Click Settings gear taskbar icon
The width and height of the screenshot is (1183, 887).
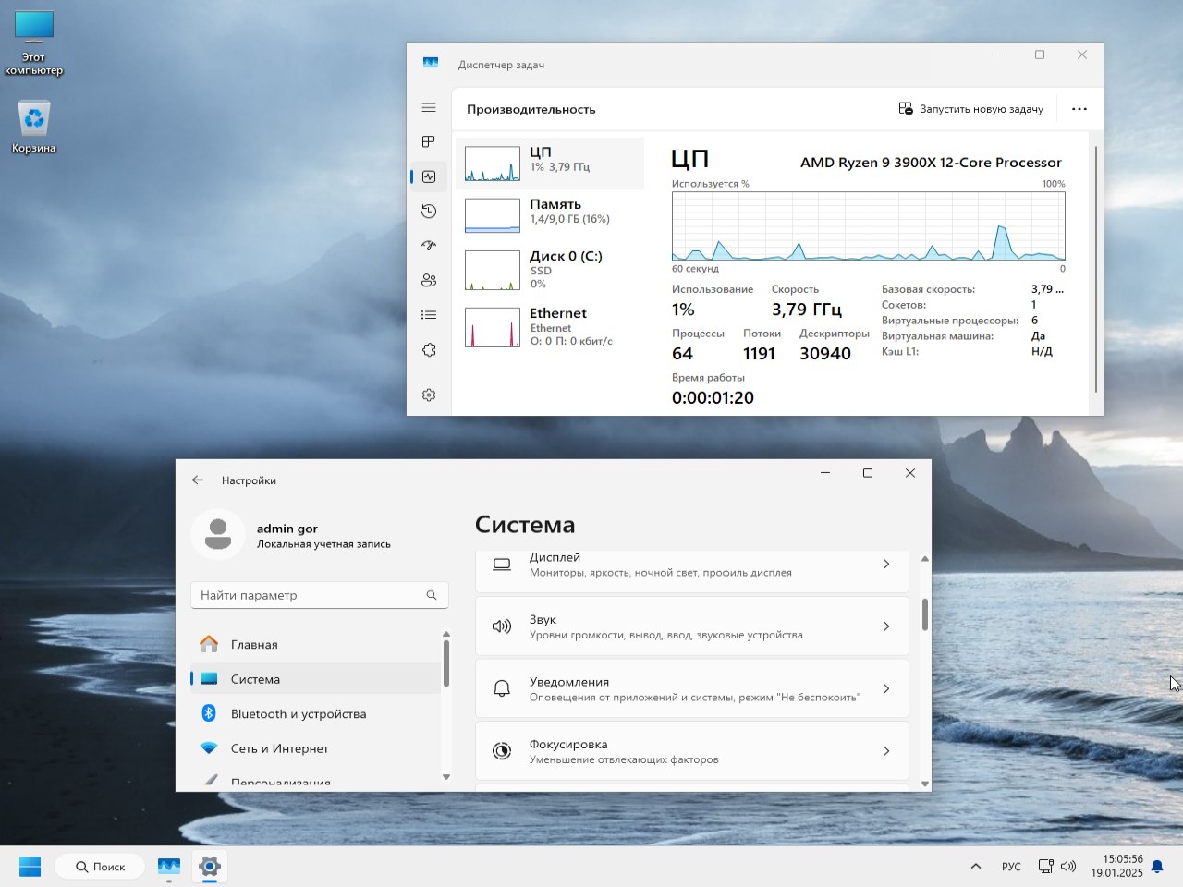pos(210,867)
